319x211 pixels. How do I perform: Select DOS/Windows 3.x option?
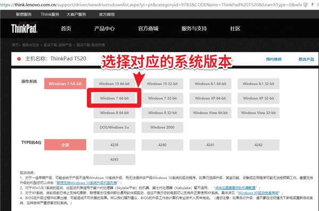pyautogui.click(x=114, y=127)
